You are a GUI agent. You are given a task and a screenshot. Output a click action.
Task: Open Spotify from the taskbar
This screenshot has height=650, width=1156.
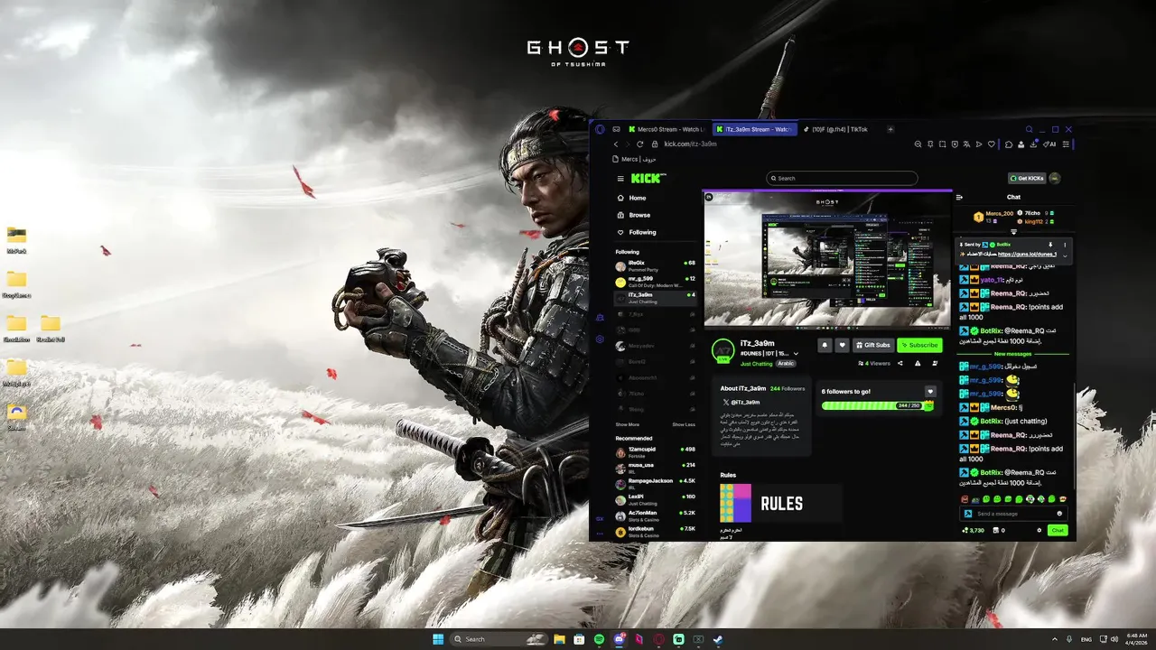pos(599,639)
